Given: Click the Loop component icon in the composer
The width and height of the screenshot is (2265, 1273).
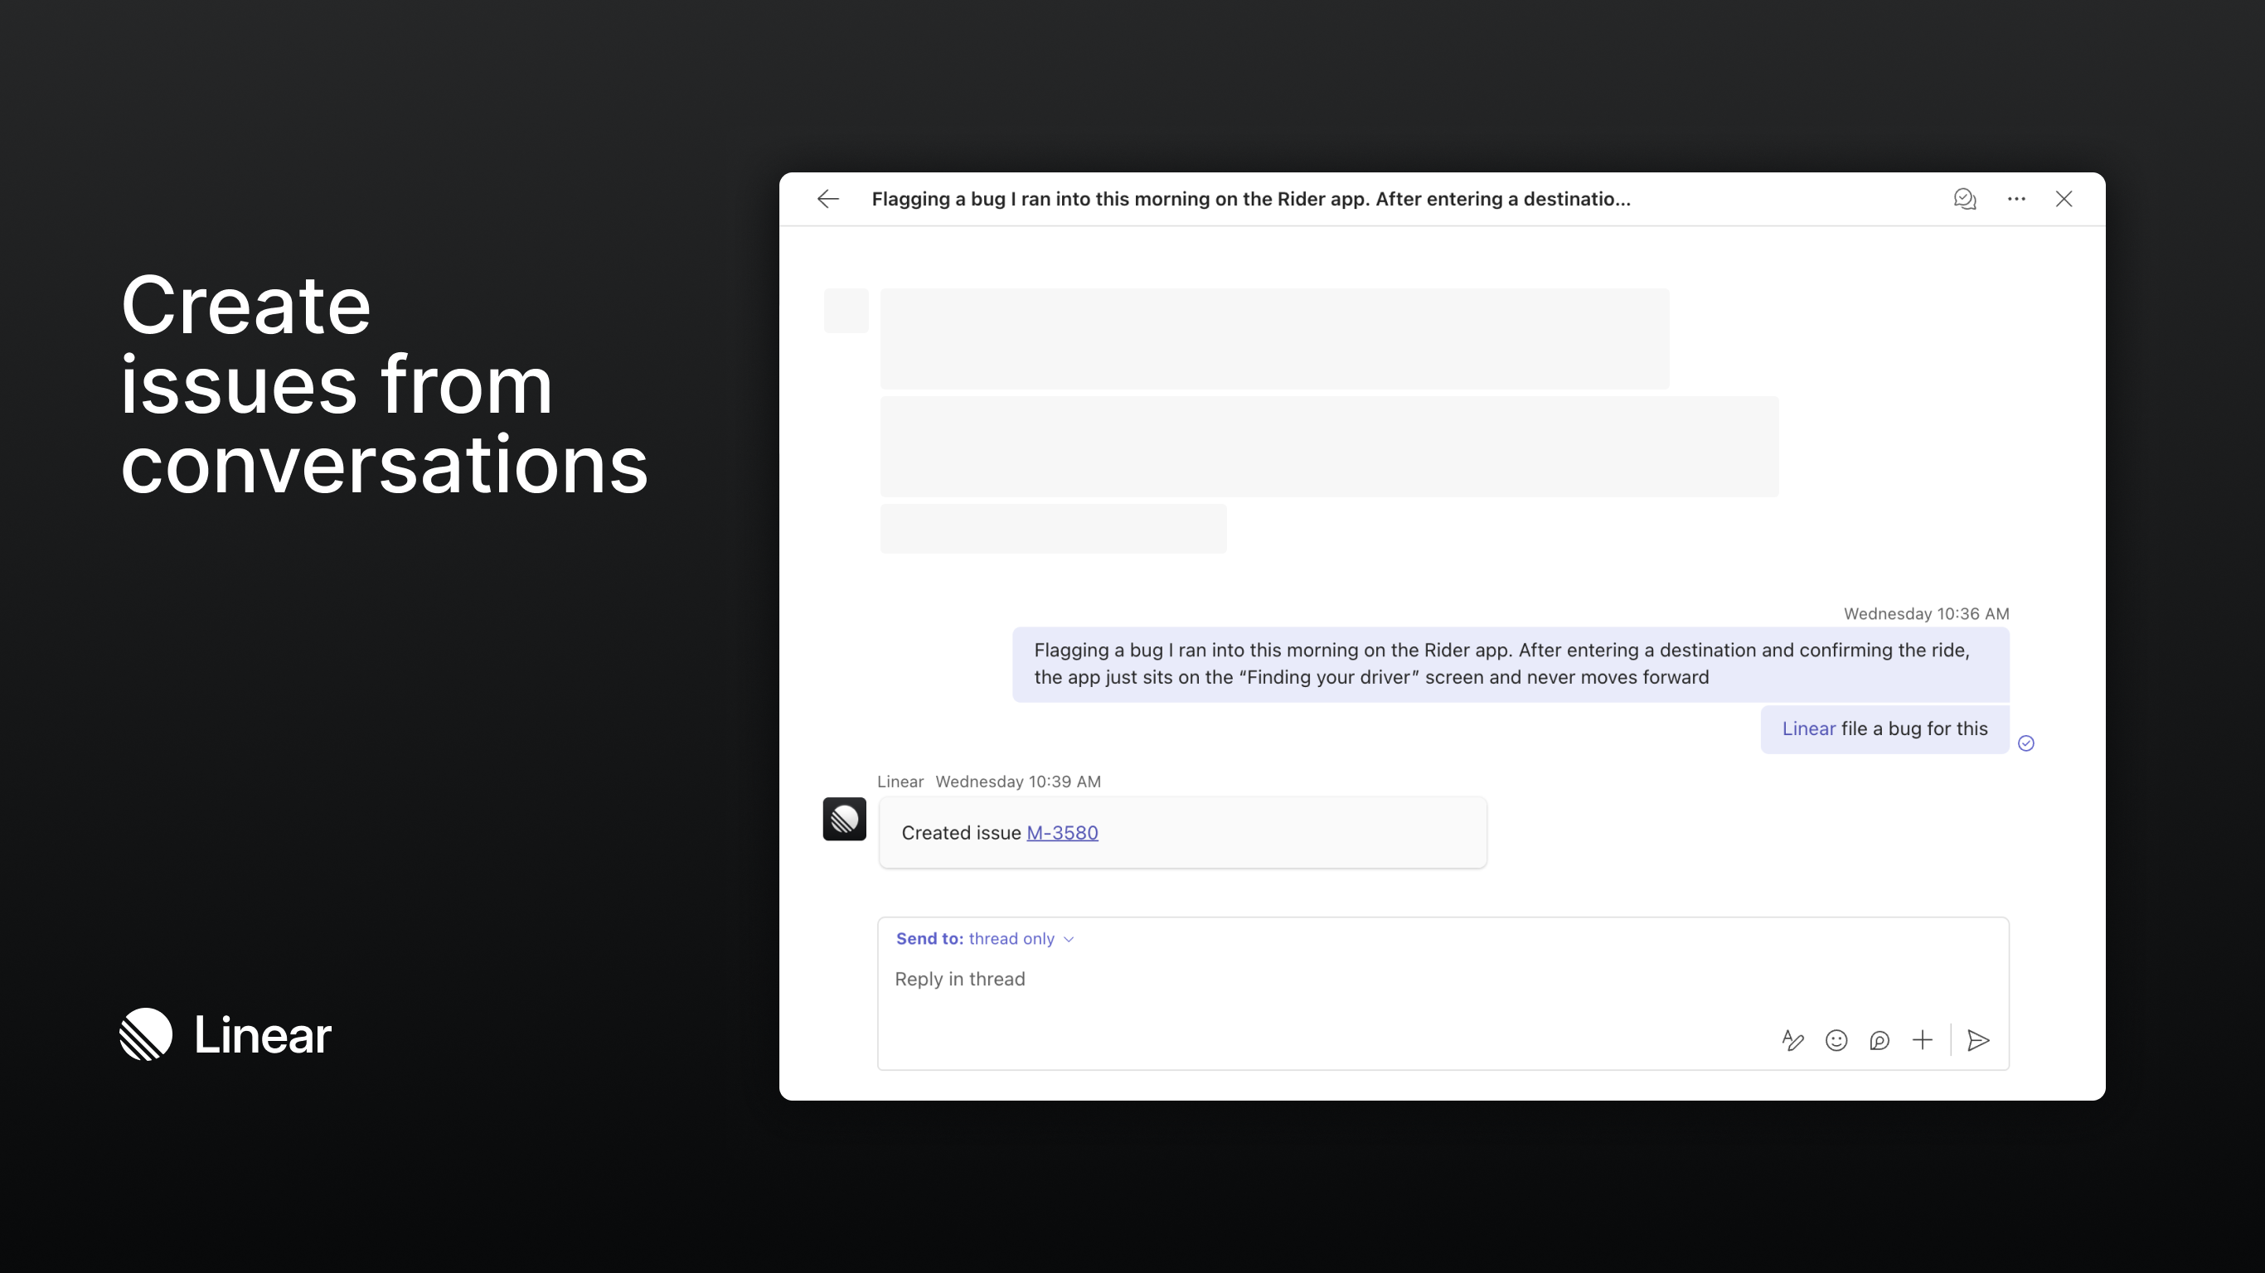Looking at the screenshot, I should pyautogui.click(x=1879, y=1040).
